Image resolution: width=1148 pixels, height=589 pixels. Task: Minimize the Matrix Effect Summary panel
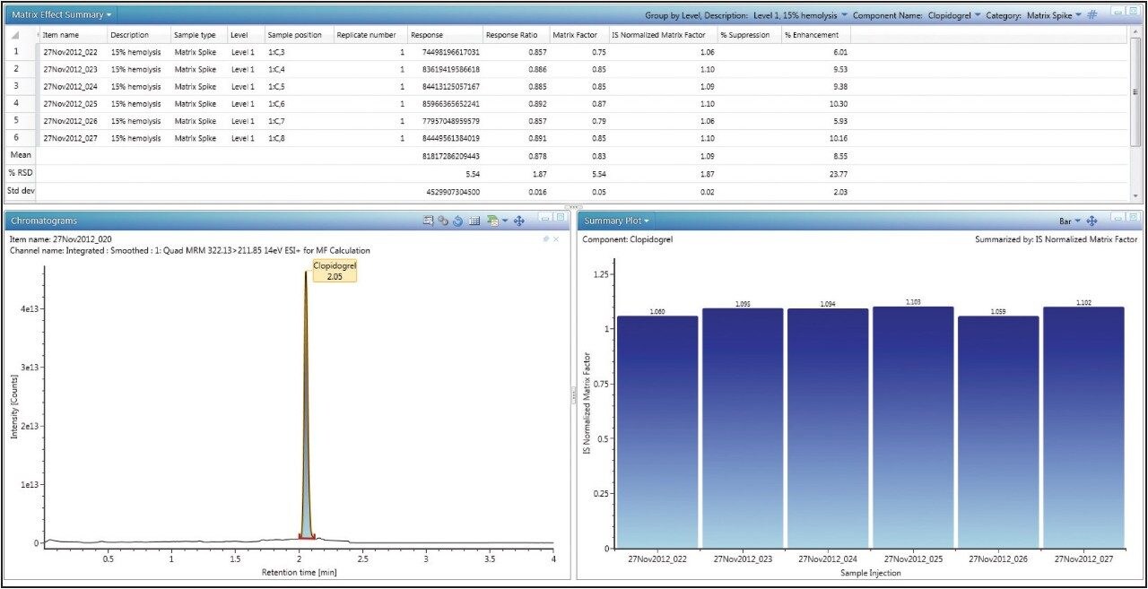coord(1118,13)
